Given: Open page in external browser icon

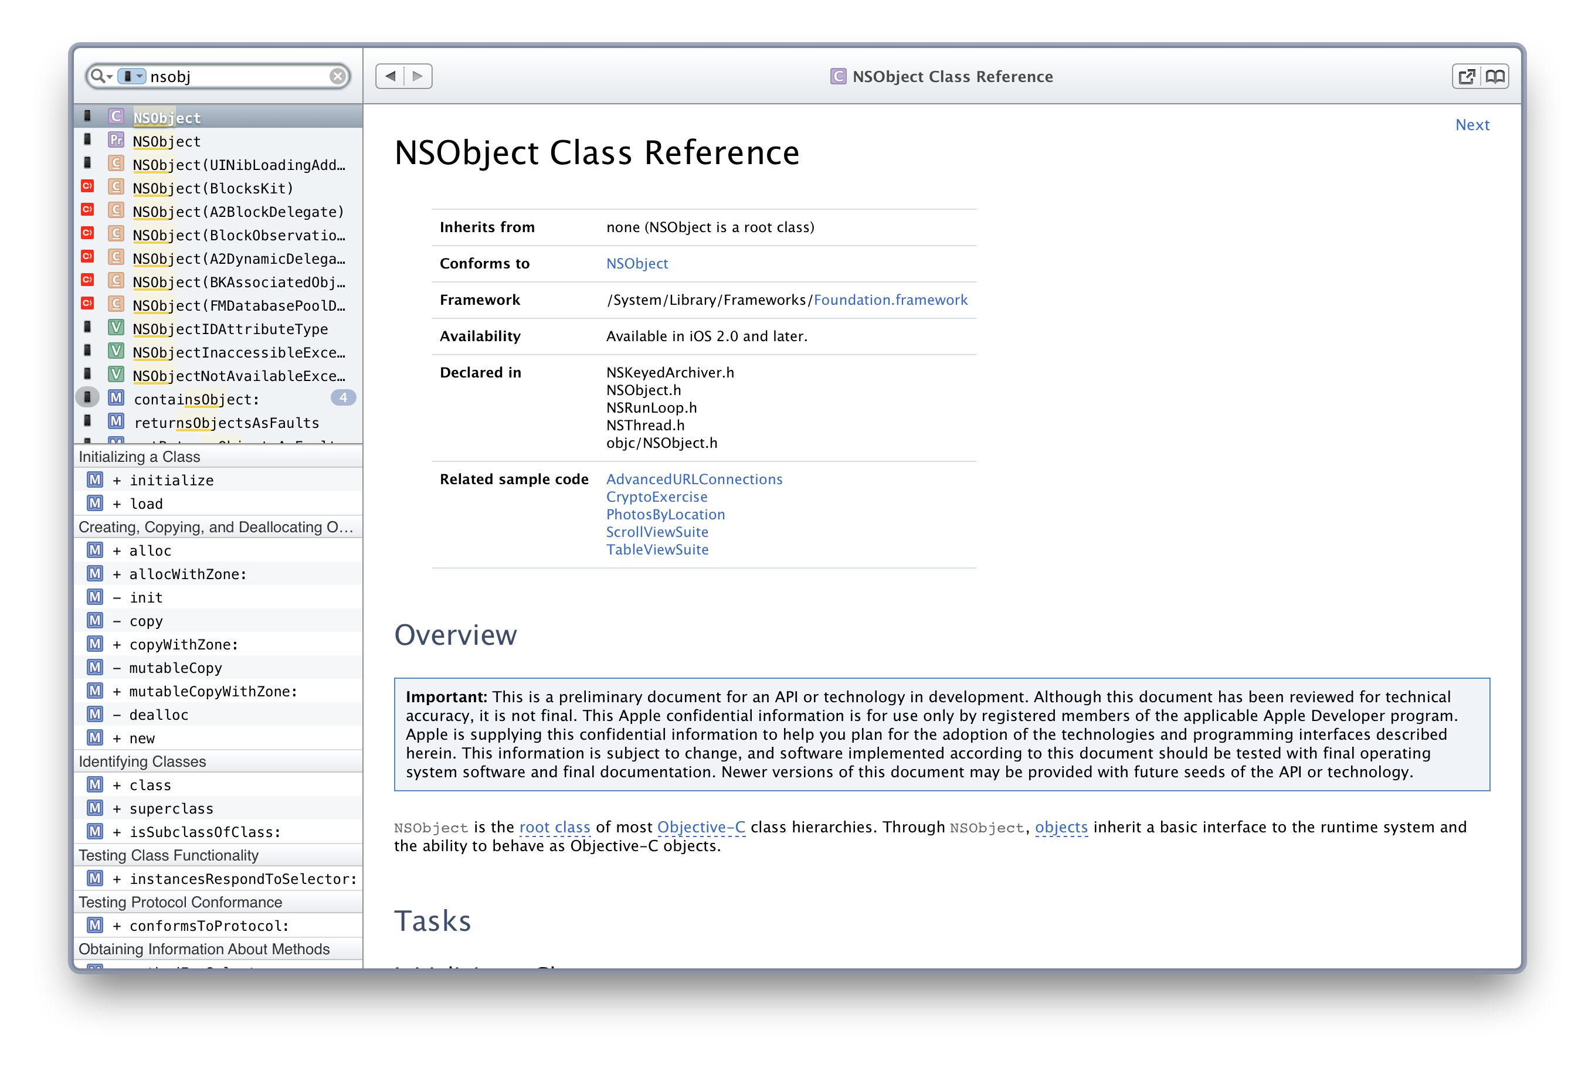Looking at the screenshot, I should (1466, 76).
